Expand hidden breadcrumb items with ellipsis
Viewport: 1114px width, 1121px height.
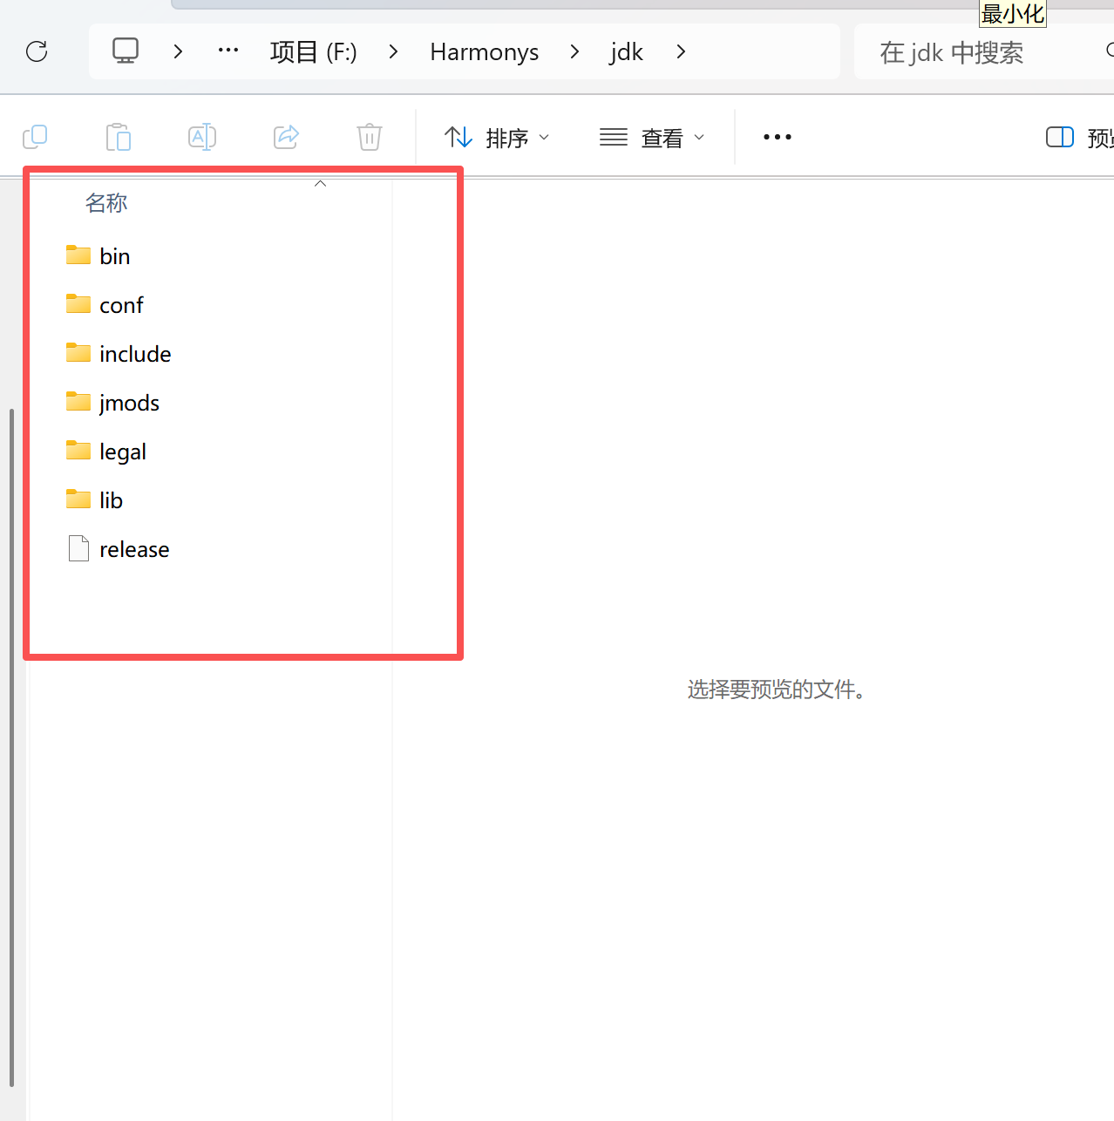[x=228, y=51]
